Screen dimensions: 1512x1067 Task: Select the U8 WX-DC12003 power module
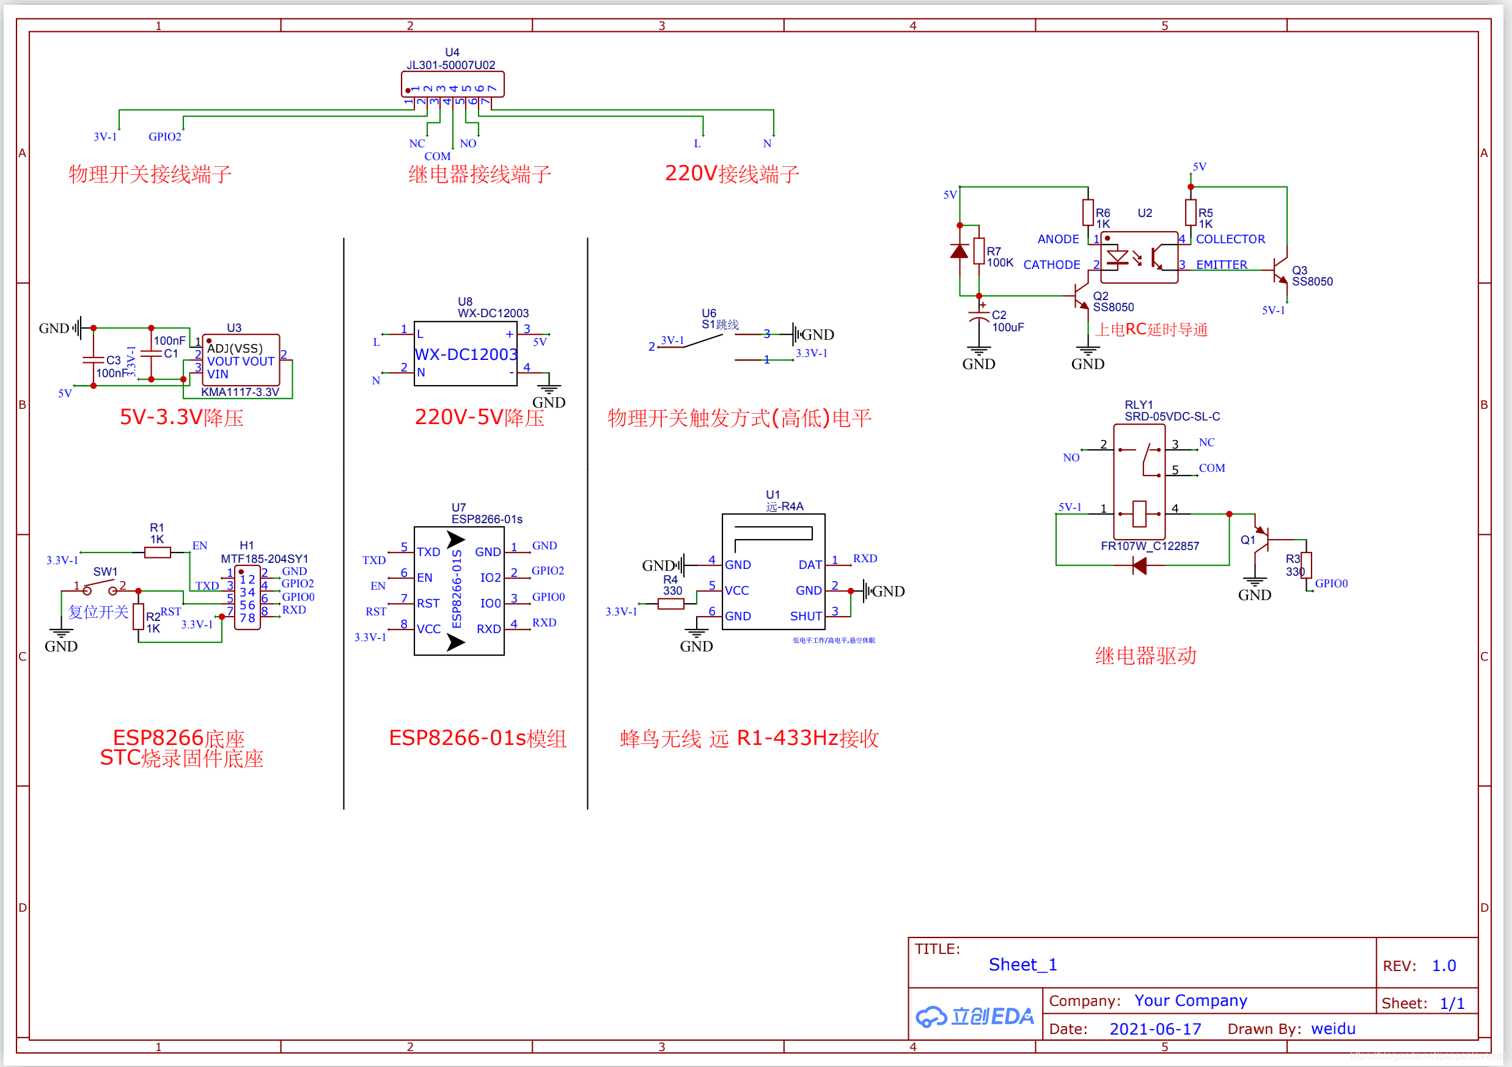pos(466,354)
